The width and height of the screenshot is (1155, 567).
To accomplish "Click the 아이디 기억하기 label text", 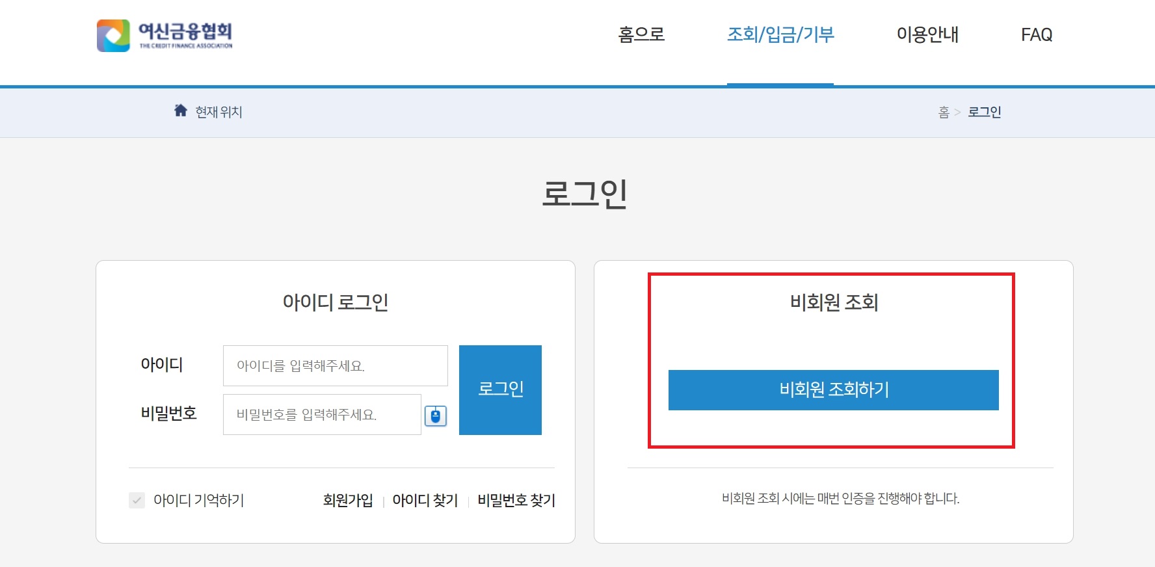I will click(x=199, y=500).
